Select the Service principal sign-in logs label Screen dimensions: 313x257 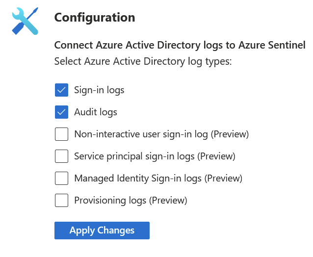[x=155, y=156]
